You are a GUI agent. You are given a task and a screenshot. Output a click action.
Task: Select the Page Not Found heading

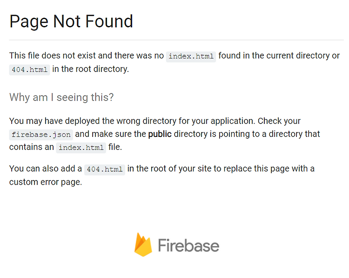coord(71,21)
